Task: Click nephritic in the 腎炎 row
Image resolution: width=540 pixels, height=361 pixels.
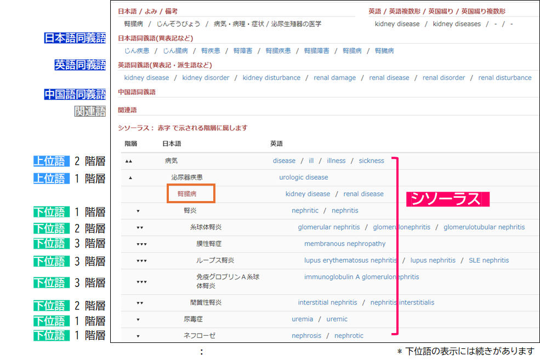Action: (x=305, y=210)
